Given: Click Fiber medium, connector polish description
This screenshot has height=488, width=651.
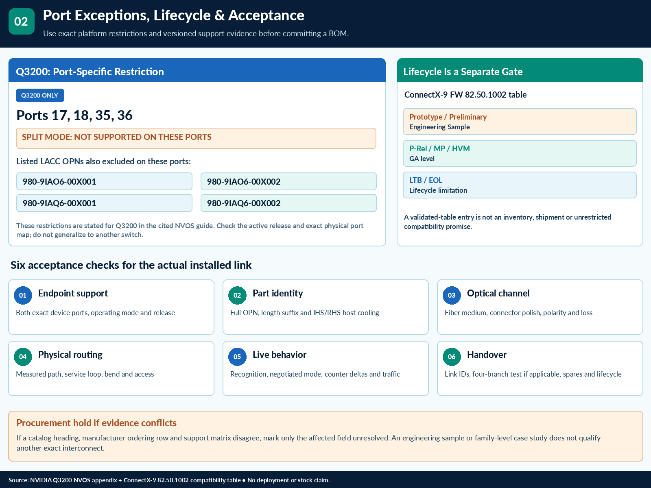Looking at the screenshot, I should [518, 313].
